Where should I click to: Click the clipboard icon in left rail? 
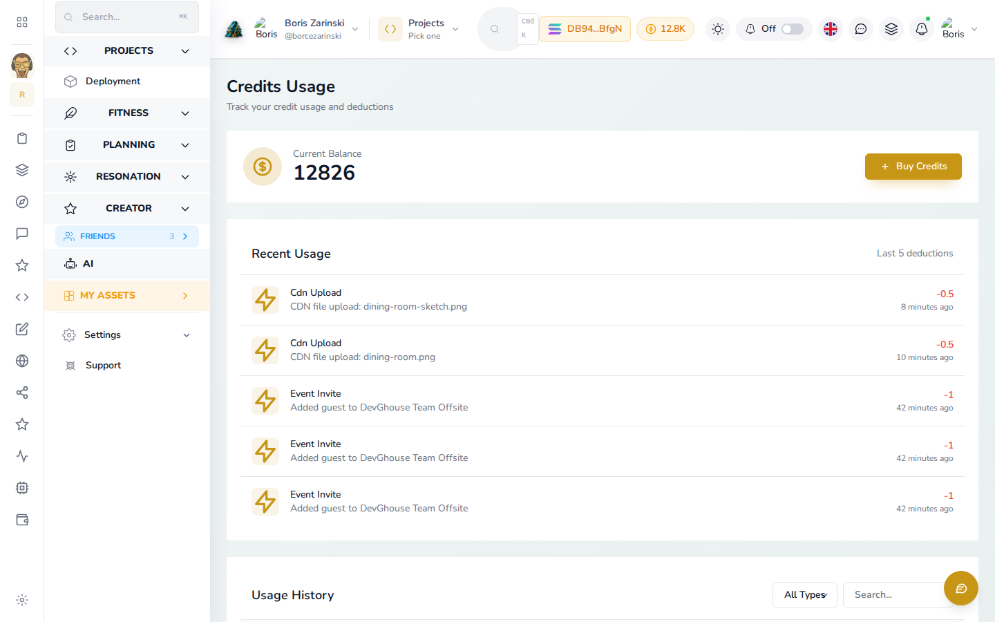tap(22, 138)
